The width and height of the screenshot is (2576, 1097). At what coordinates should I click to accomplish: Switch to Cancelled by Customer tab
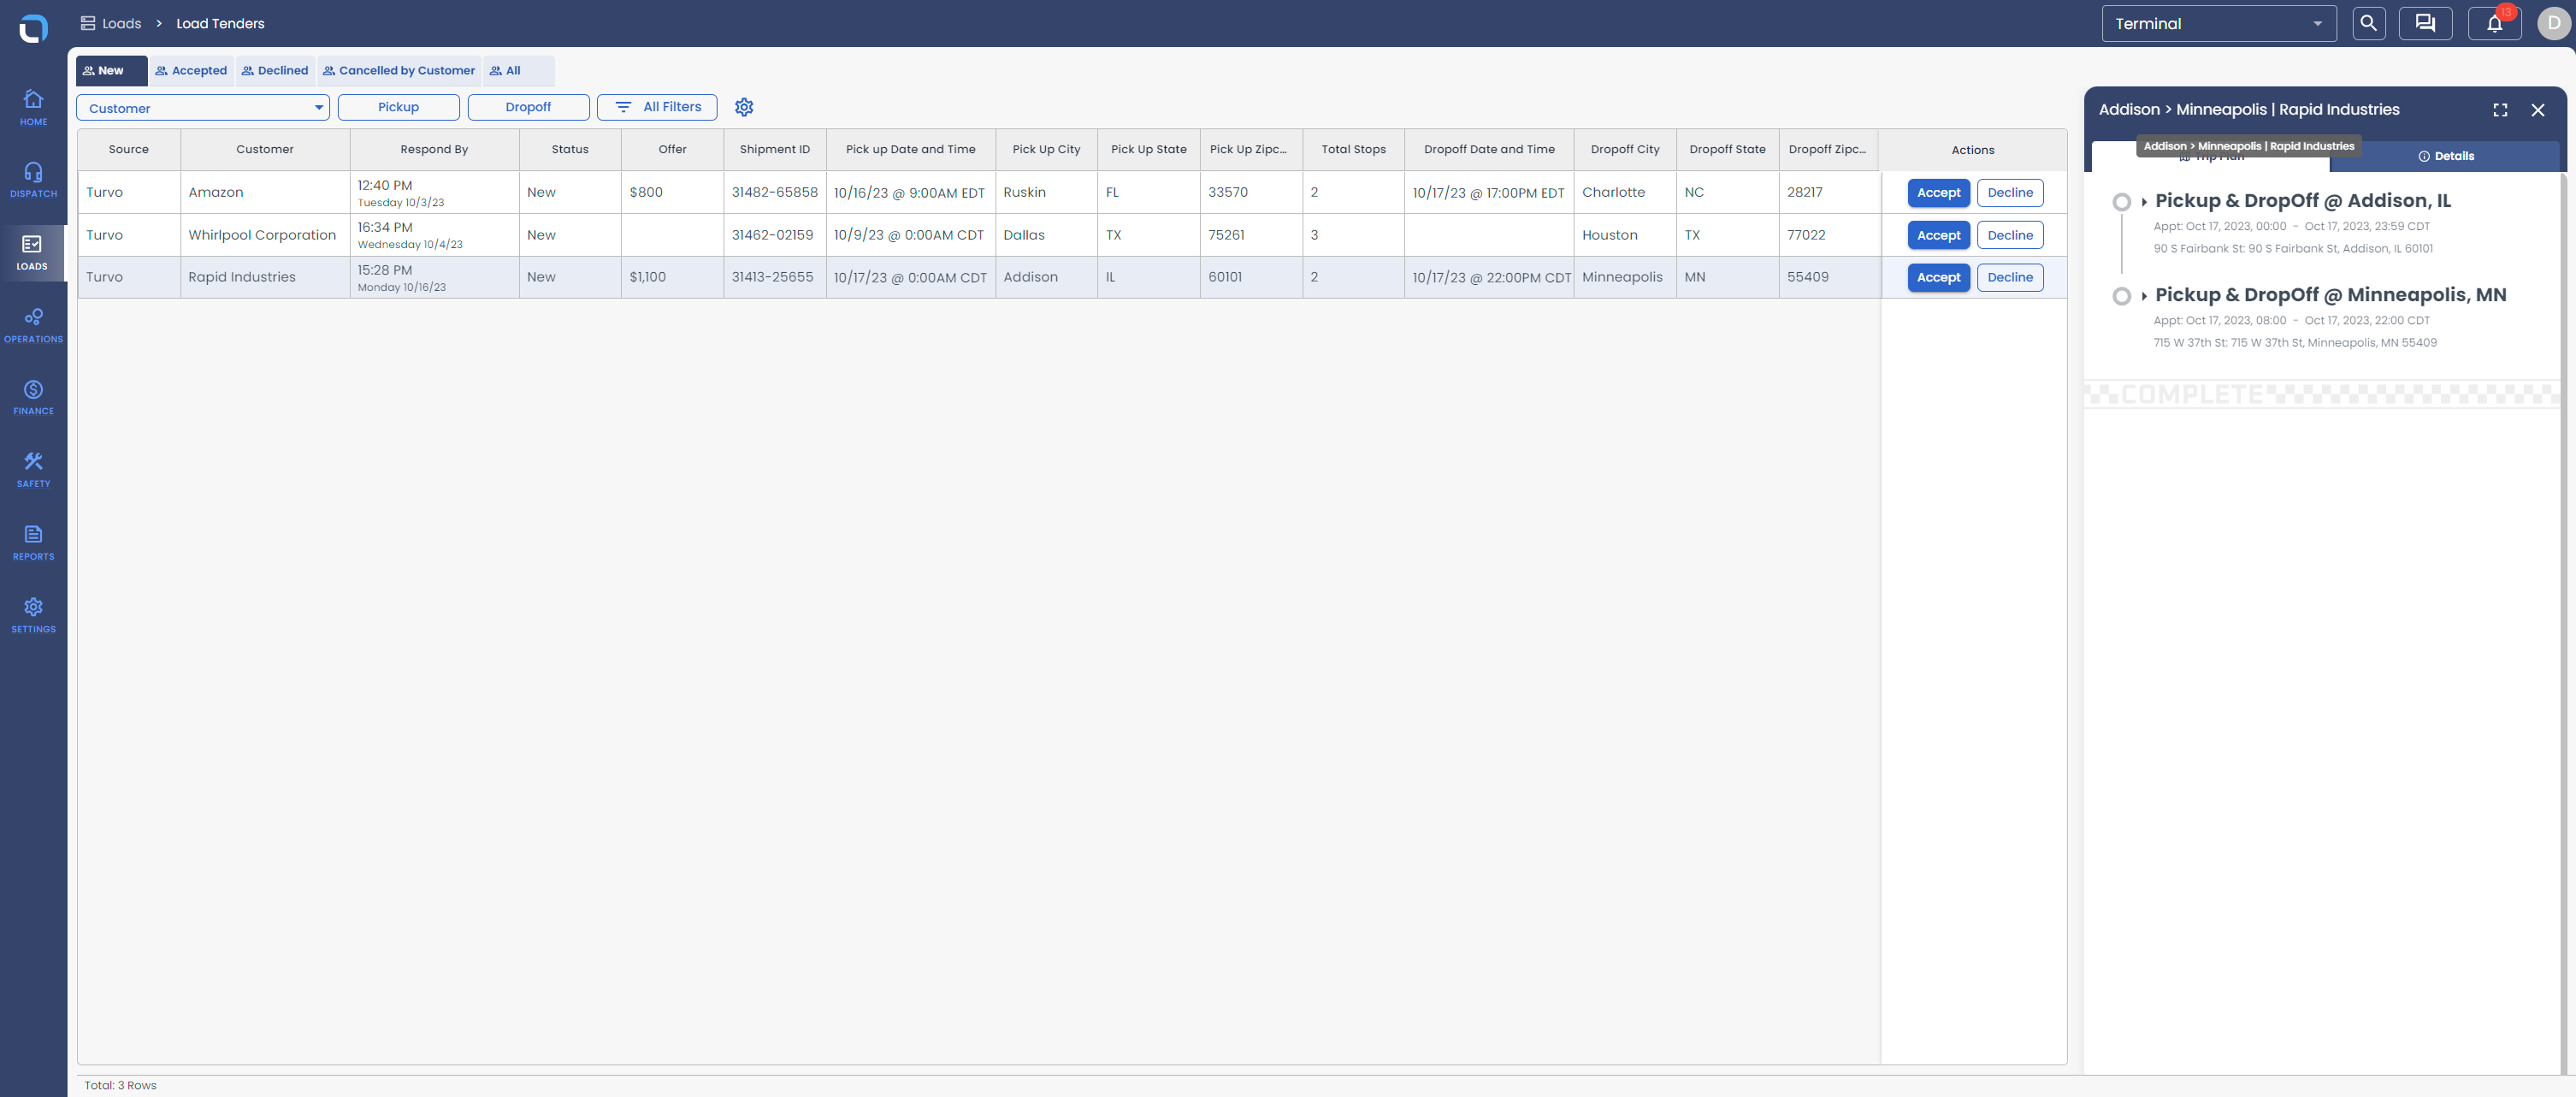click(399, 71)
